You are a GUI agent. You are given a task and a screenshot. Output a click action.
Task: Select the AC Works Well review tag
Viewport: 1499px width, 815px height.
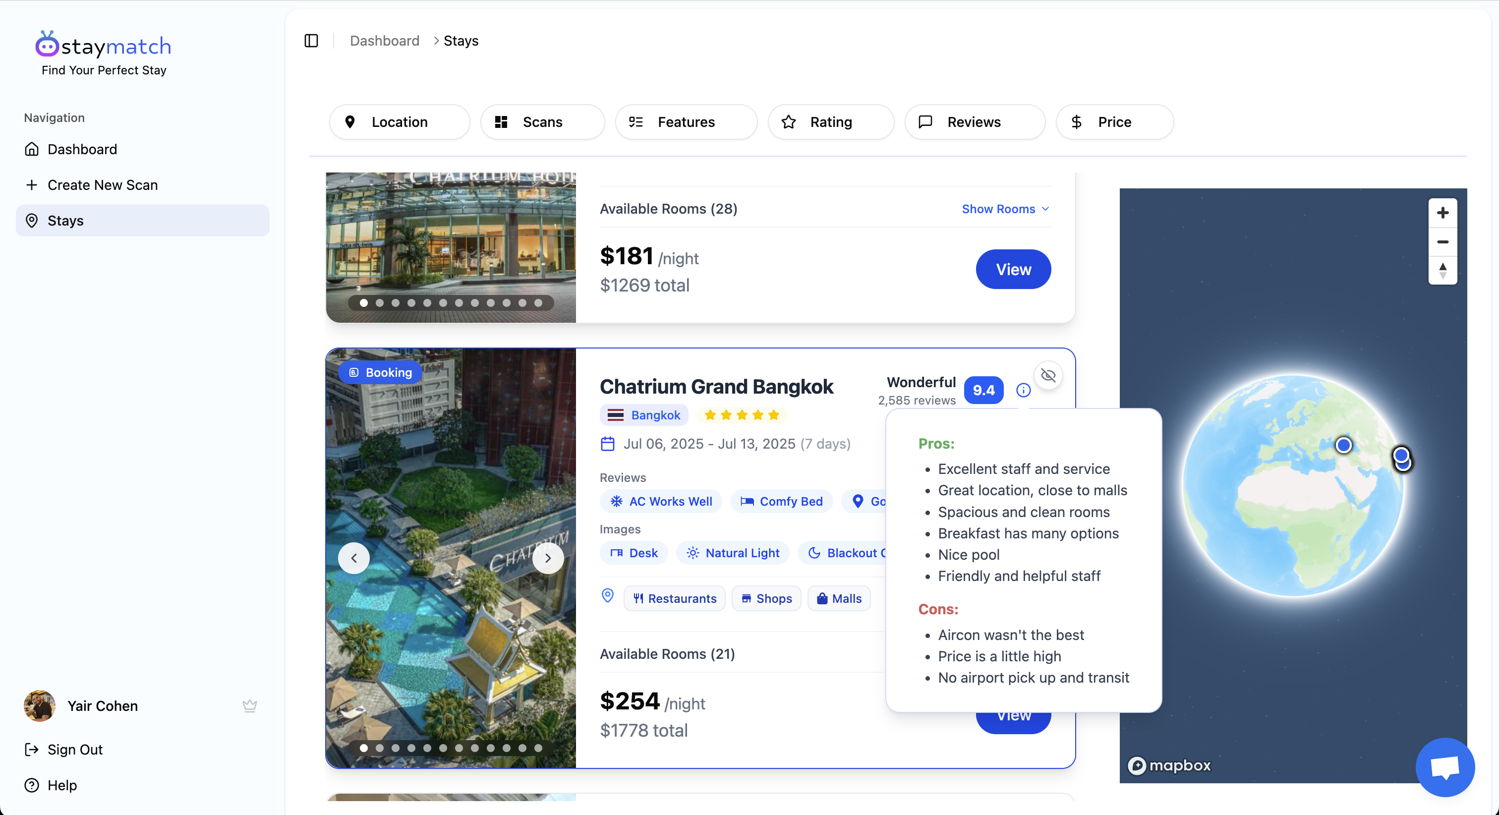[x=660, y=501]
